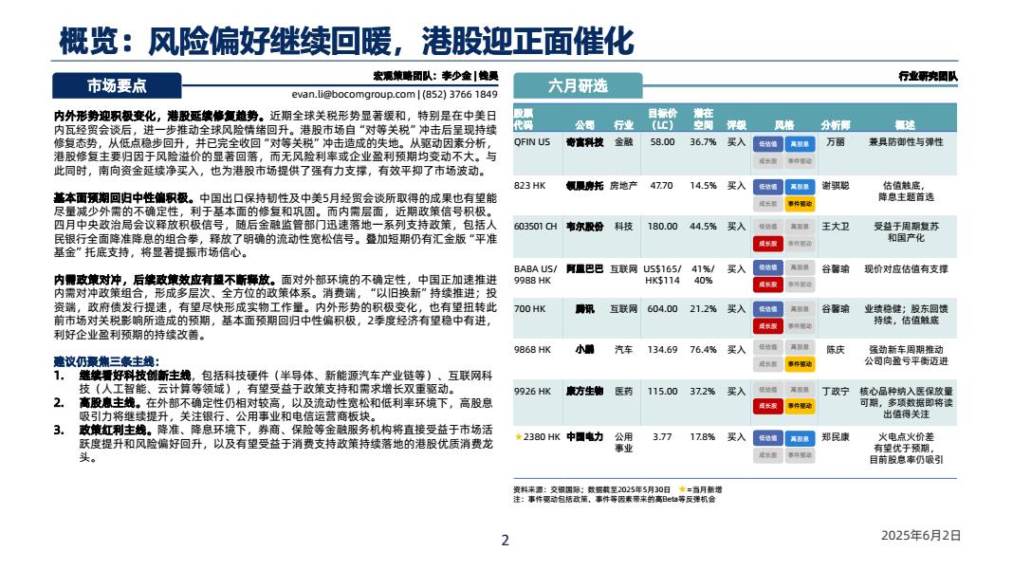1013x570 pixels.
Task: Click the QFIN US stock code
Action: 532,142
